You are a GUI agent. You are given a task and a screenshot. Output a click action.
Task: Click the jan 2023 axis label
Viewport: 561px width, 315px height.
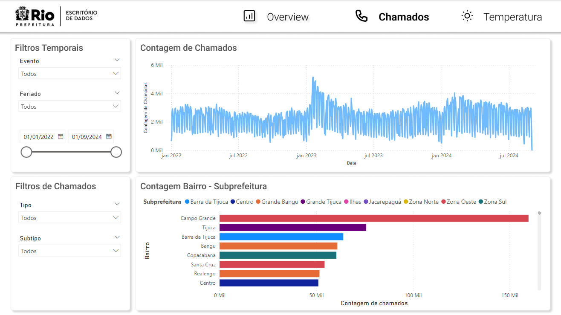coord(306,156)
